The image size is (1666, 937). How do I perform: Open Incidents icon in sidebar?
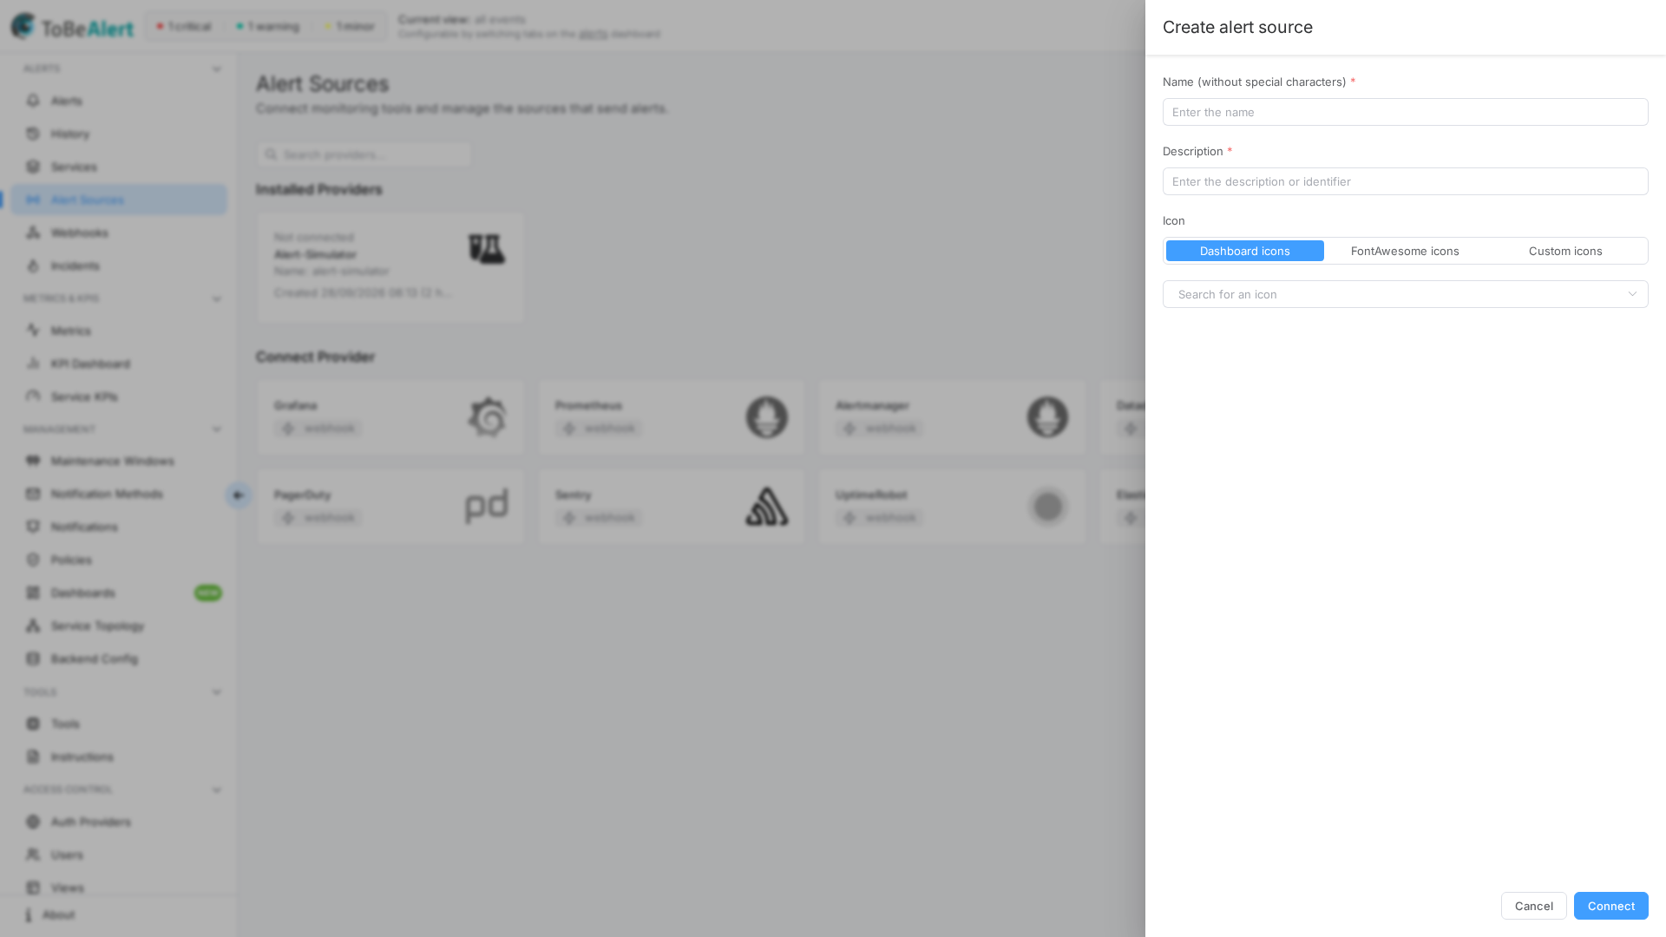pyautogui.click(x=33, y=265)
